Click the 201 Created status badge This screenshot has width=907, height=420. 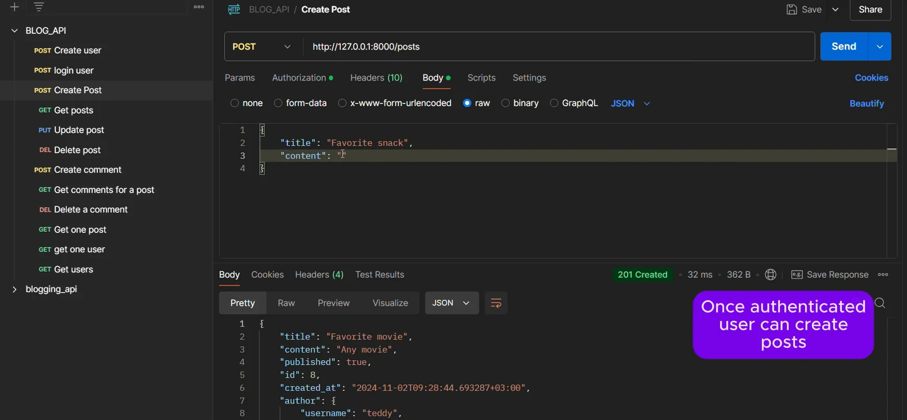(642, 274)
